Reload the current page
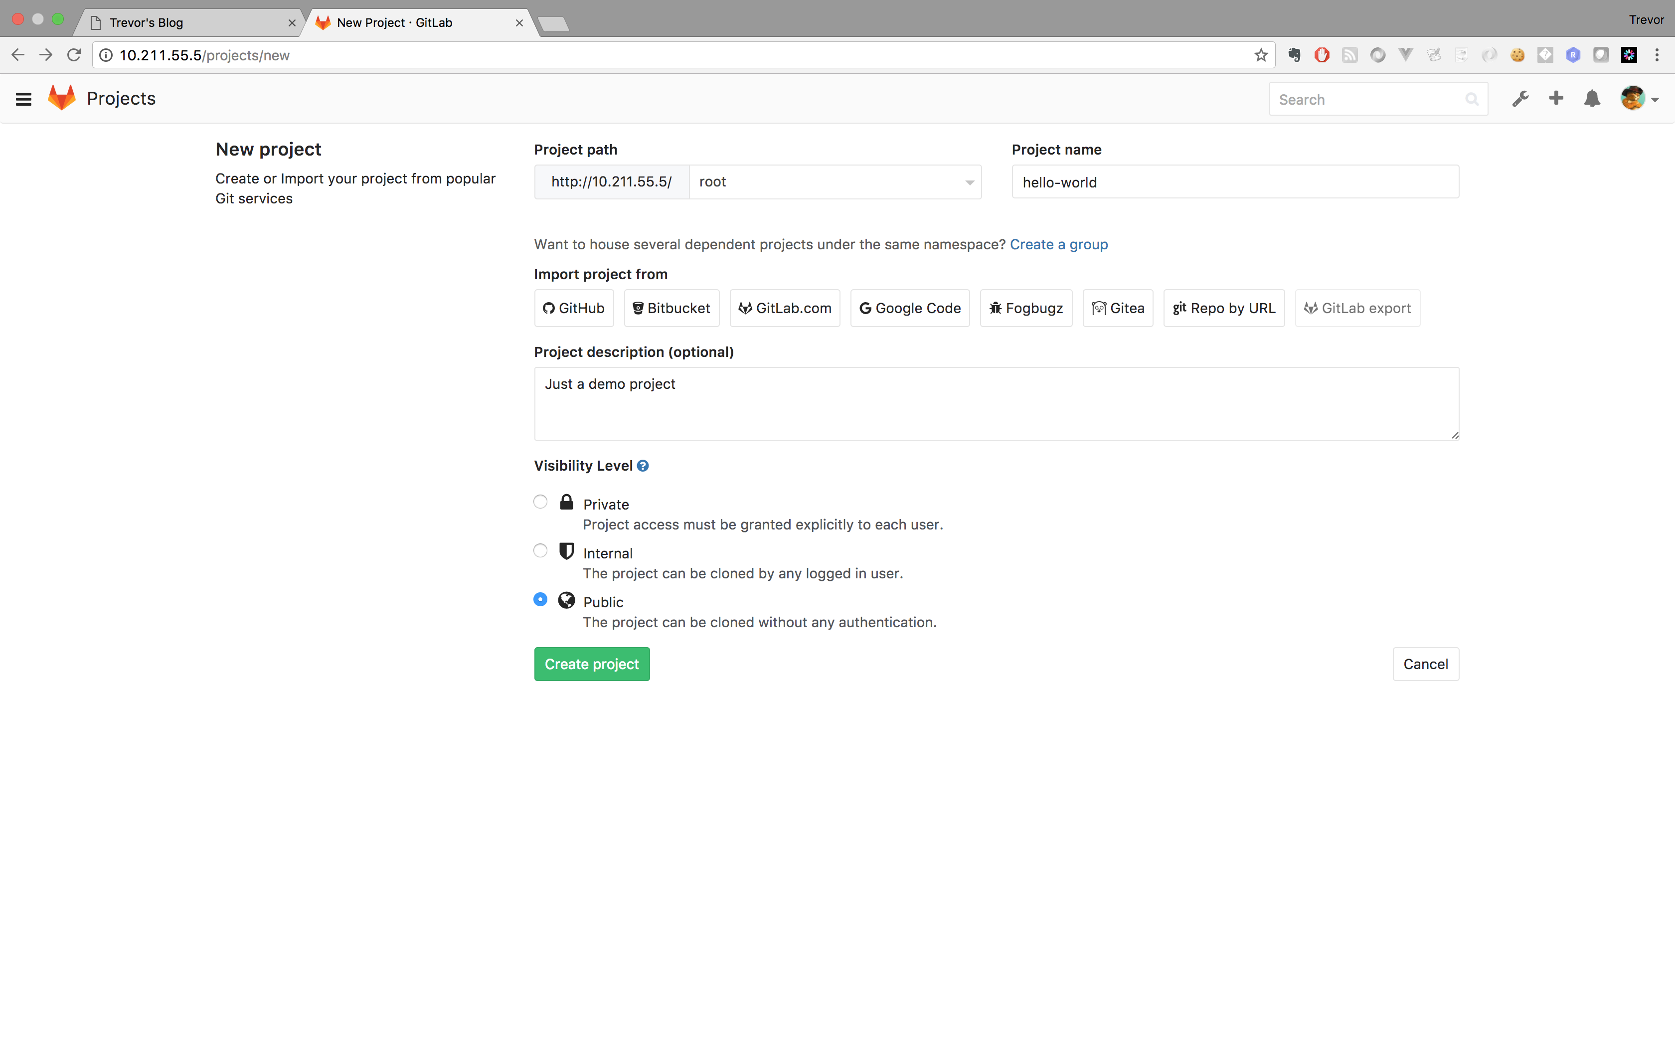This screenshot has height=1047, width=1675. coord(74,55)
